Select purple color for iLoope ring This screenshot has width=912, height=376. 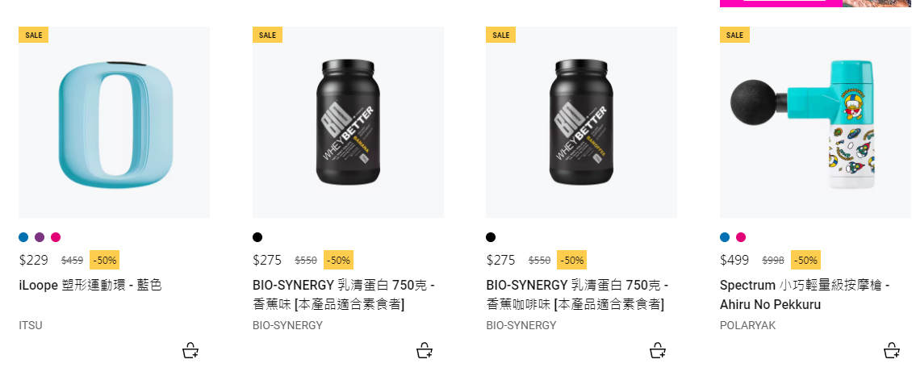[x=40, y=237]
